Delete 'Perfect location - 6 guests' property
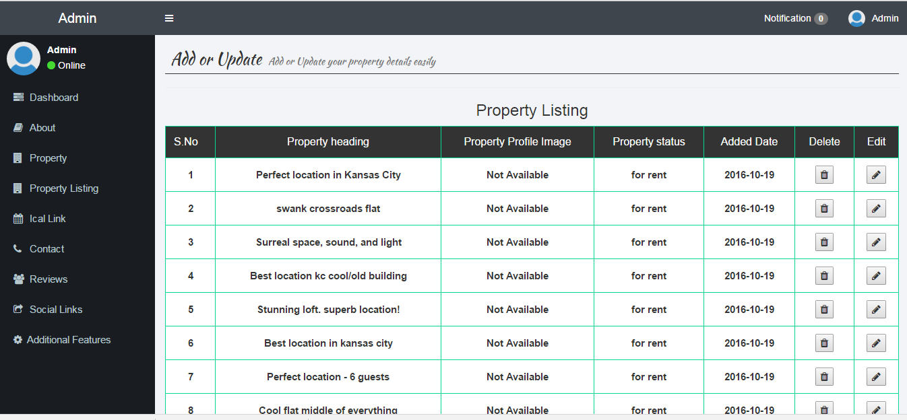 (823, 377)
